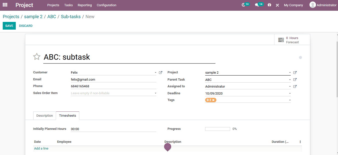The width and height of the screenshot is (338, 155).
Task: Open the support tools icon
Action: pos(277,5)
